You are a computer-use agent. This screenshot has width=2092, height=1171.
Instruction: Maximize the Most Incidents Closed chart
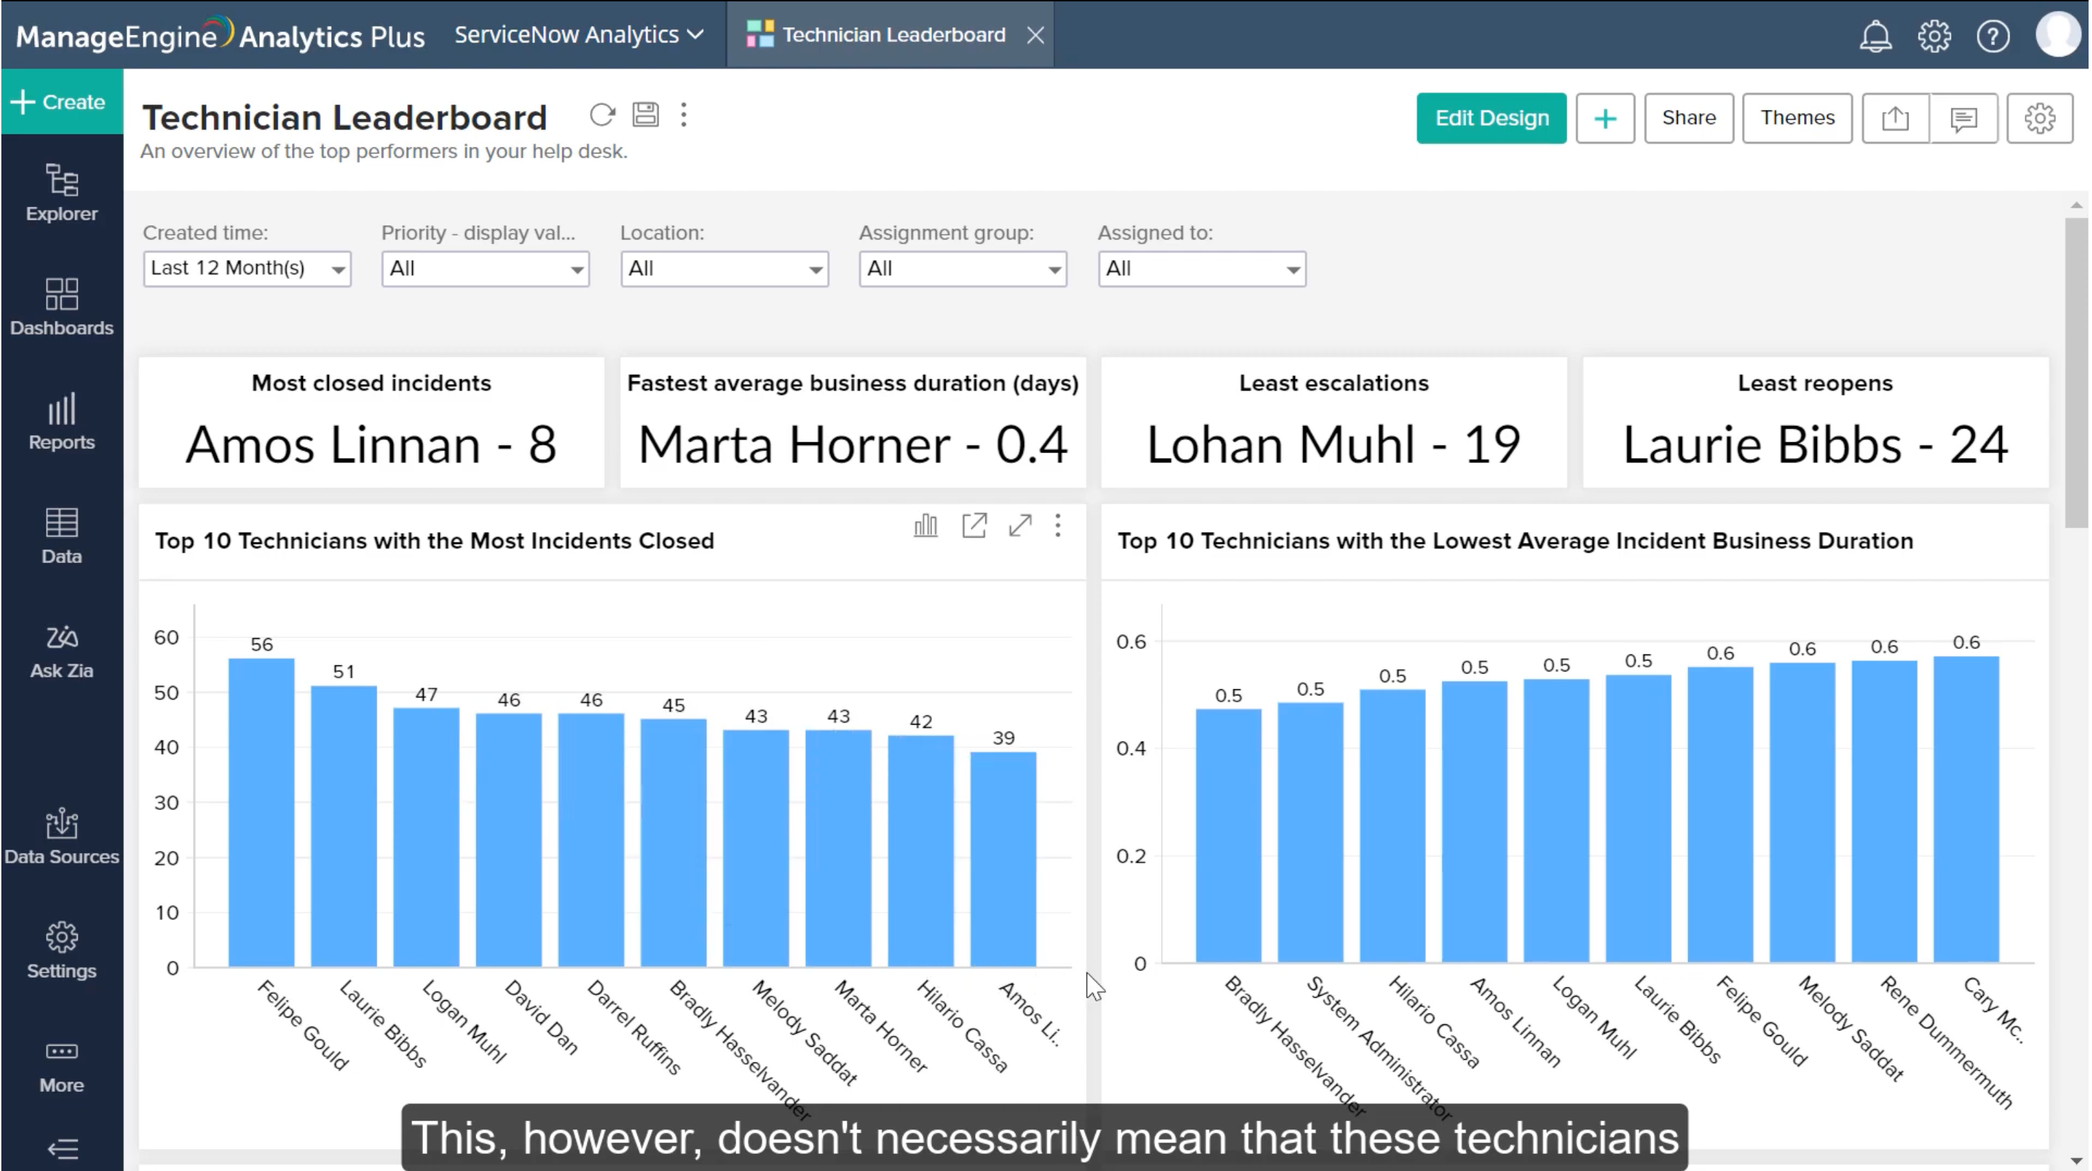pos(1020,525)
